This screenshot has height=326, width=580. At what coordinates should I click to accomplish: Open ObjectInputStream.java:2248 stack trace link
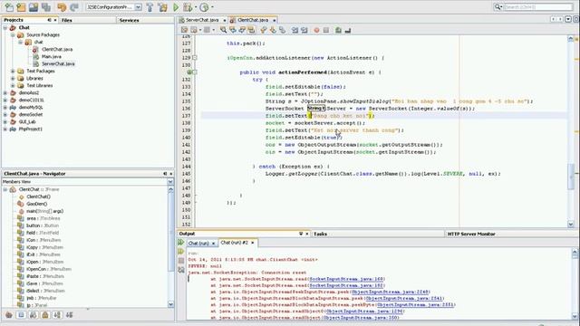[390, 292]
